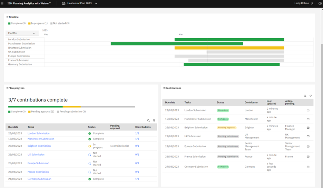Open the London Submission task link
The image size is (323, 188).
click(39, 133)
